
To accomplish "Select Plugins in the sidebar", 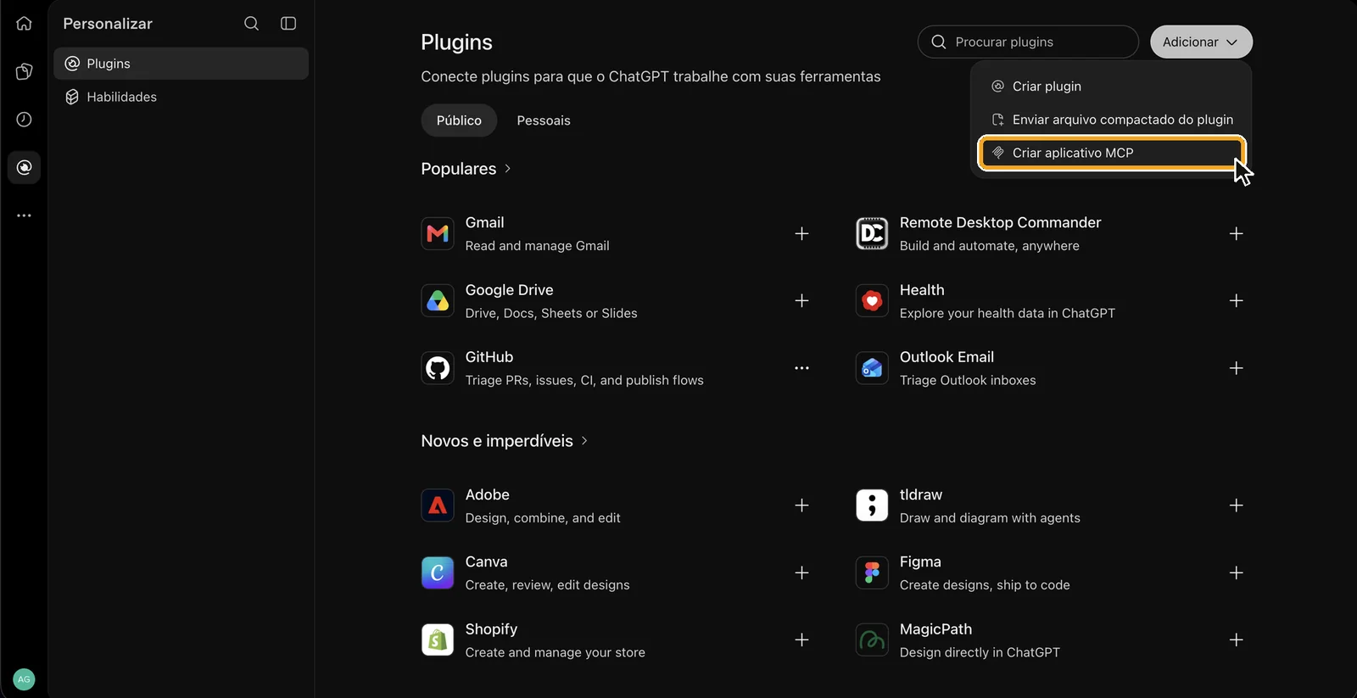I will [181, 64].
